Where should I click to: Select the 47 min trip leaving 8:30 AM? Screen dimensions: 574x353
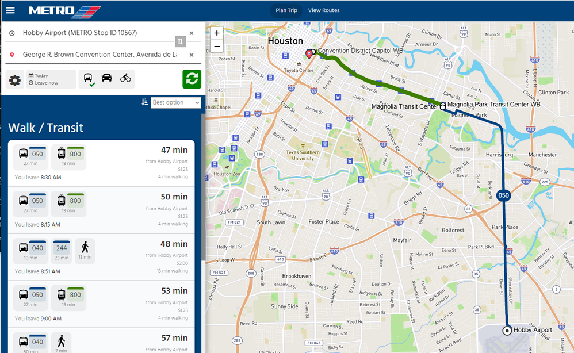(x=101, y=163)
